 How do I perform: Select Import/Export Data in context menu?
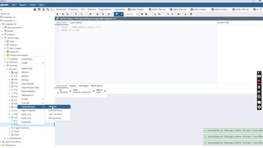click(31, 88)
